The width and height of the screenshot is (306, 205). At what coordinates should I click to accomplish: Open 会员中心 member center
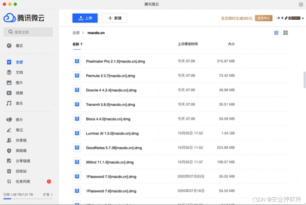pos(264,18)
